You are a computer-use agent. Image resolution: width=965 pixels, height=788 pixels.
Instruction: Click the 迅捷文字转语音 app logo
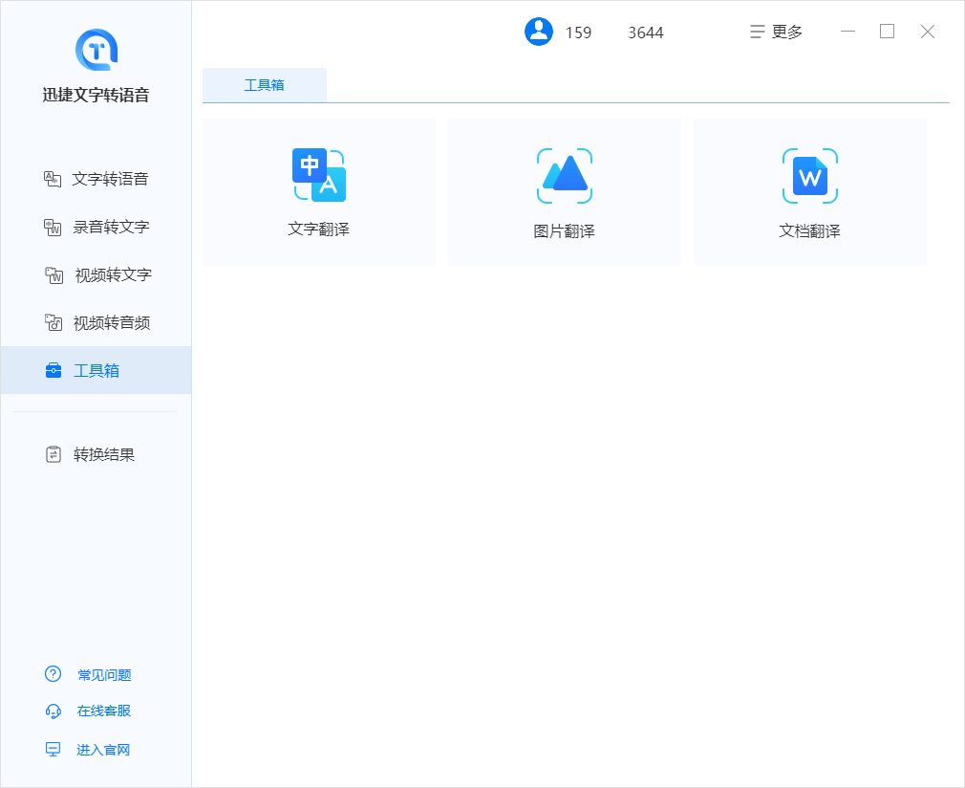tap(96, 49)
